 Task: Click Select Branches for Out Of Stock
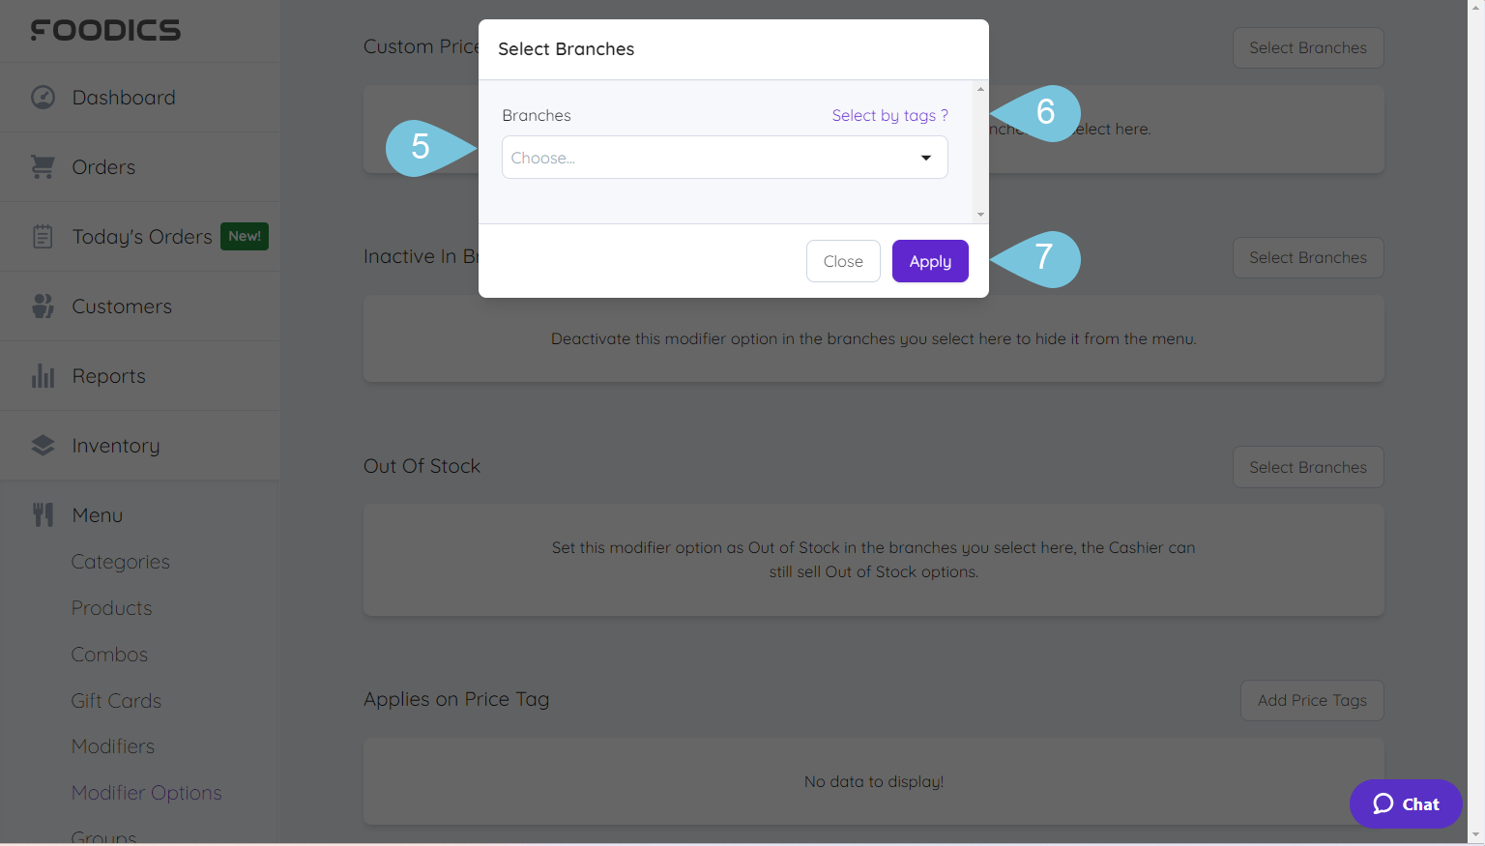1308,467
